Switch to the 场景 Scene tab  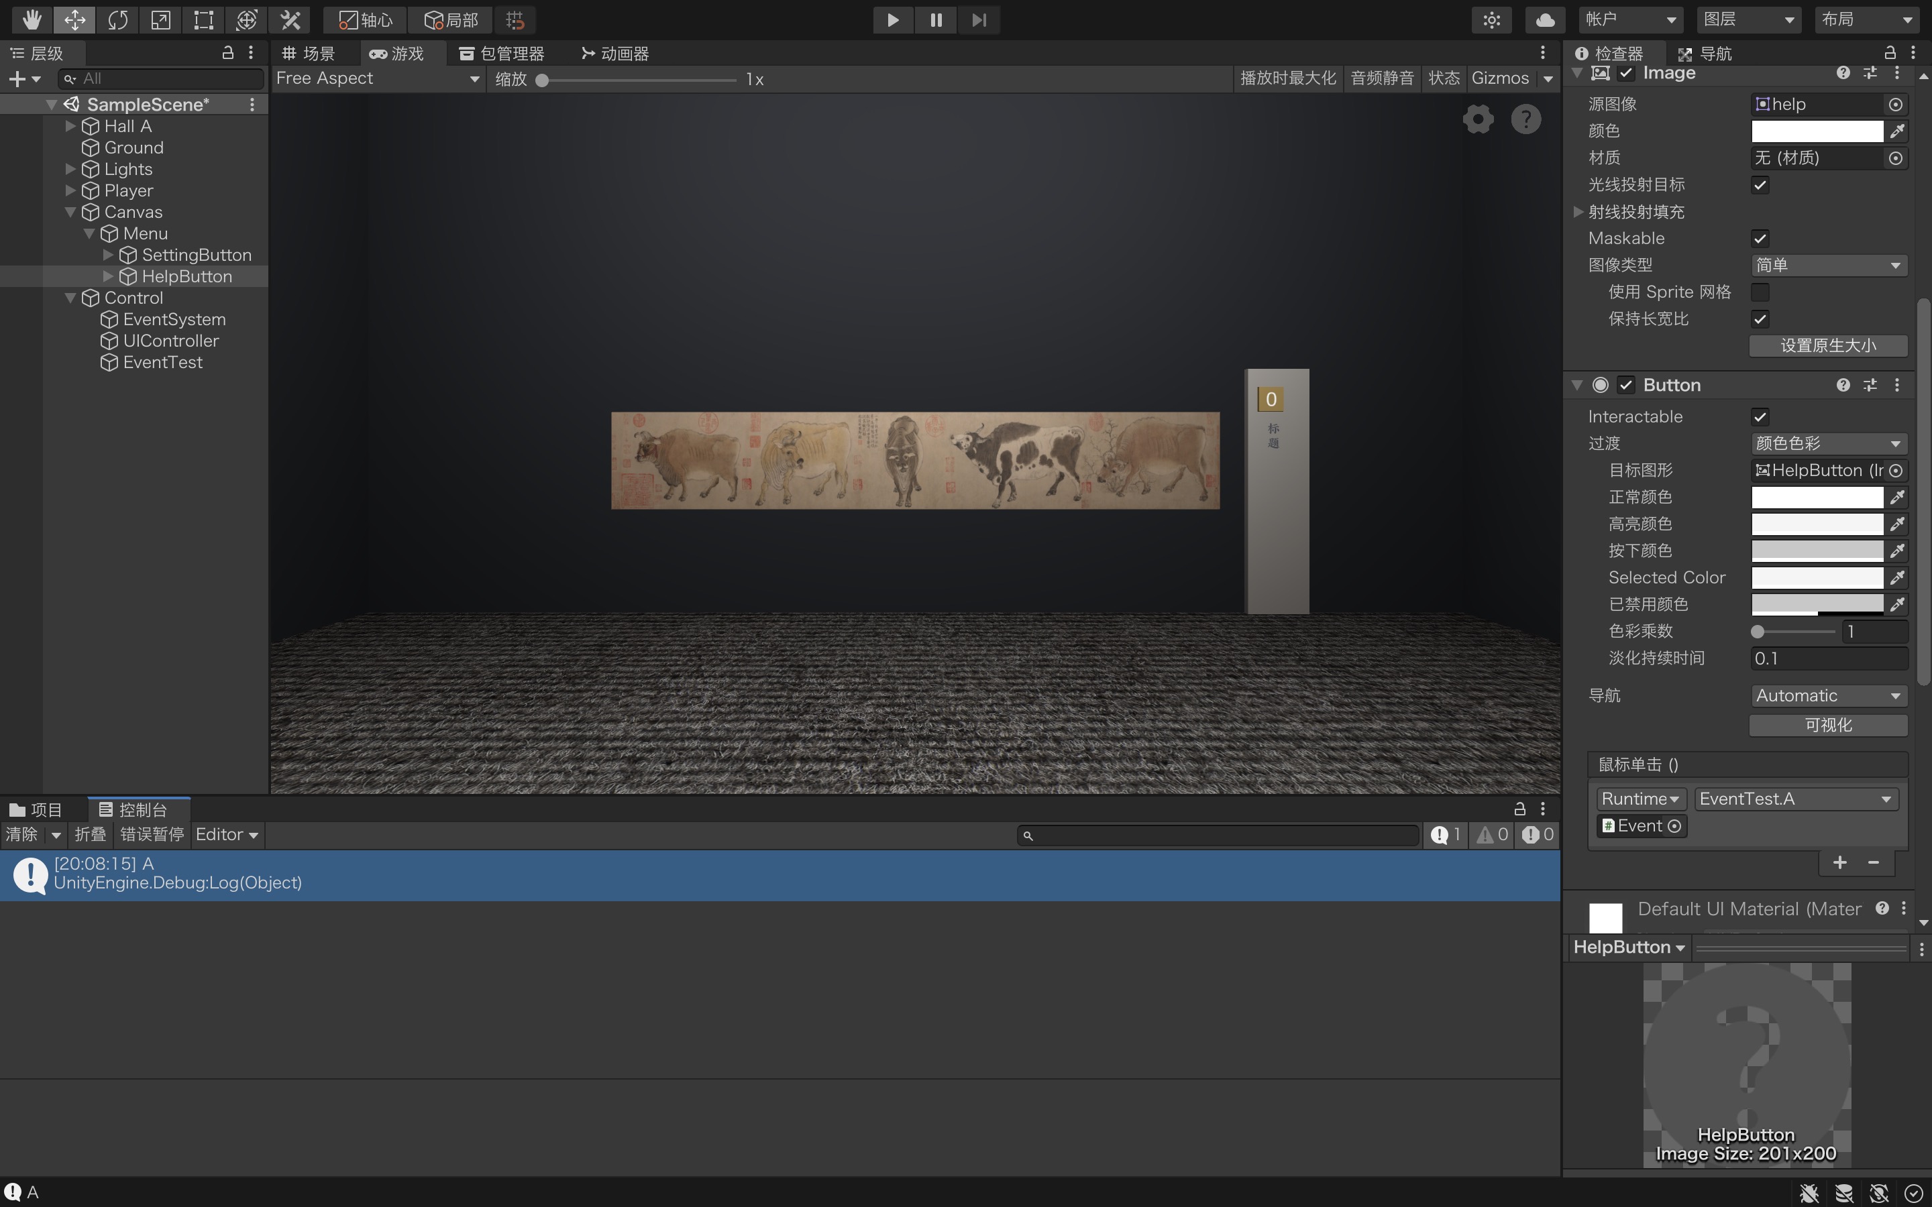pos(309,54)
